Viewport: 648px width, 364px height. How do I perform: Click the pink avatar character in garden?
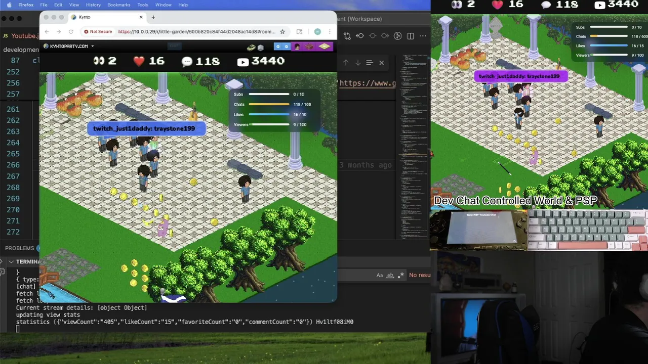(x=162, y=226)
